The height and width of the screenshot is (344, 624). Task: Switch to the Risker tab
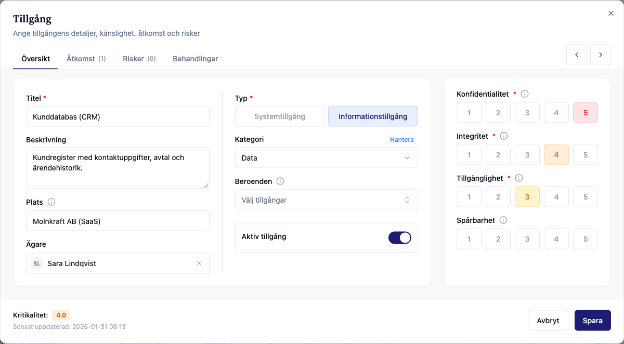tap(139, 59)
